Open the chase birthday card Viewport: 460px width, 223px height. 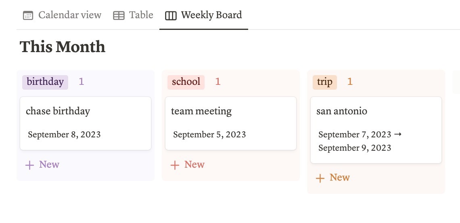tap(86, 123)
